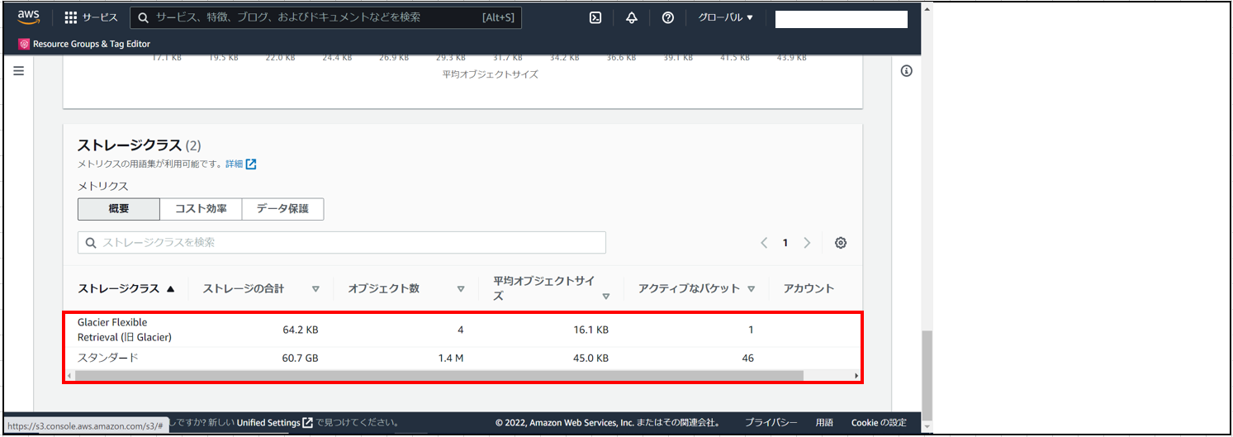The height and width of the screenshot is (437, 1233).
Task: Click the table scroll left arrow
Action: 68,375
